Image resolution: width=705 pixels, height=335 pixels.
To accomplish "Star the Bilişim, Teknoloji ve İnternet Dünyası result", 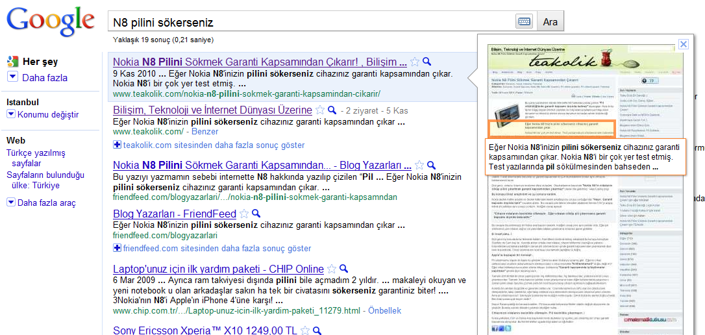I will coord(320,110).
